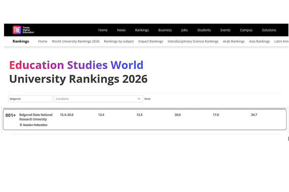
Task: Open the Locations dropdown chevron
Action: (x=139, y=99)
